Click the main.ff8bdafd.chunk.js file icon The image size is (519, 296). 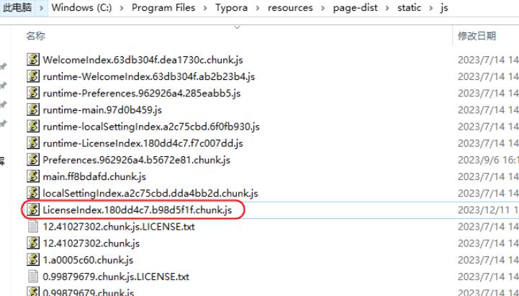tap(33, 176)
